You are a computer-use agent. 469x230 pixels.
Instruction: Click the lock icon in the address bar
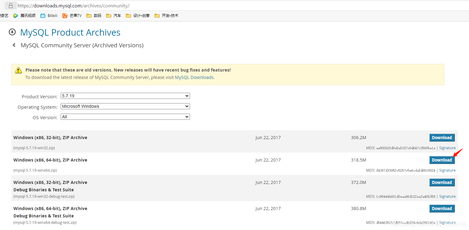[11, 6]
